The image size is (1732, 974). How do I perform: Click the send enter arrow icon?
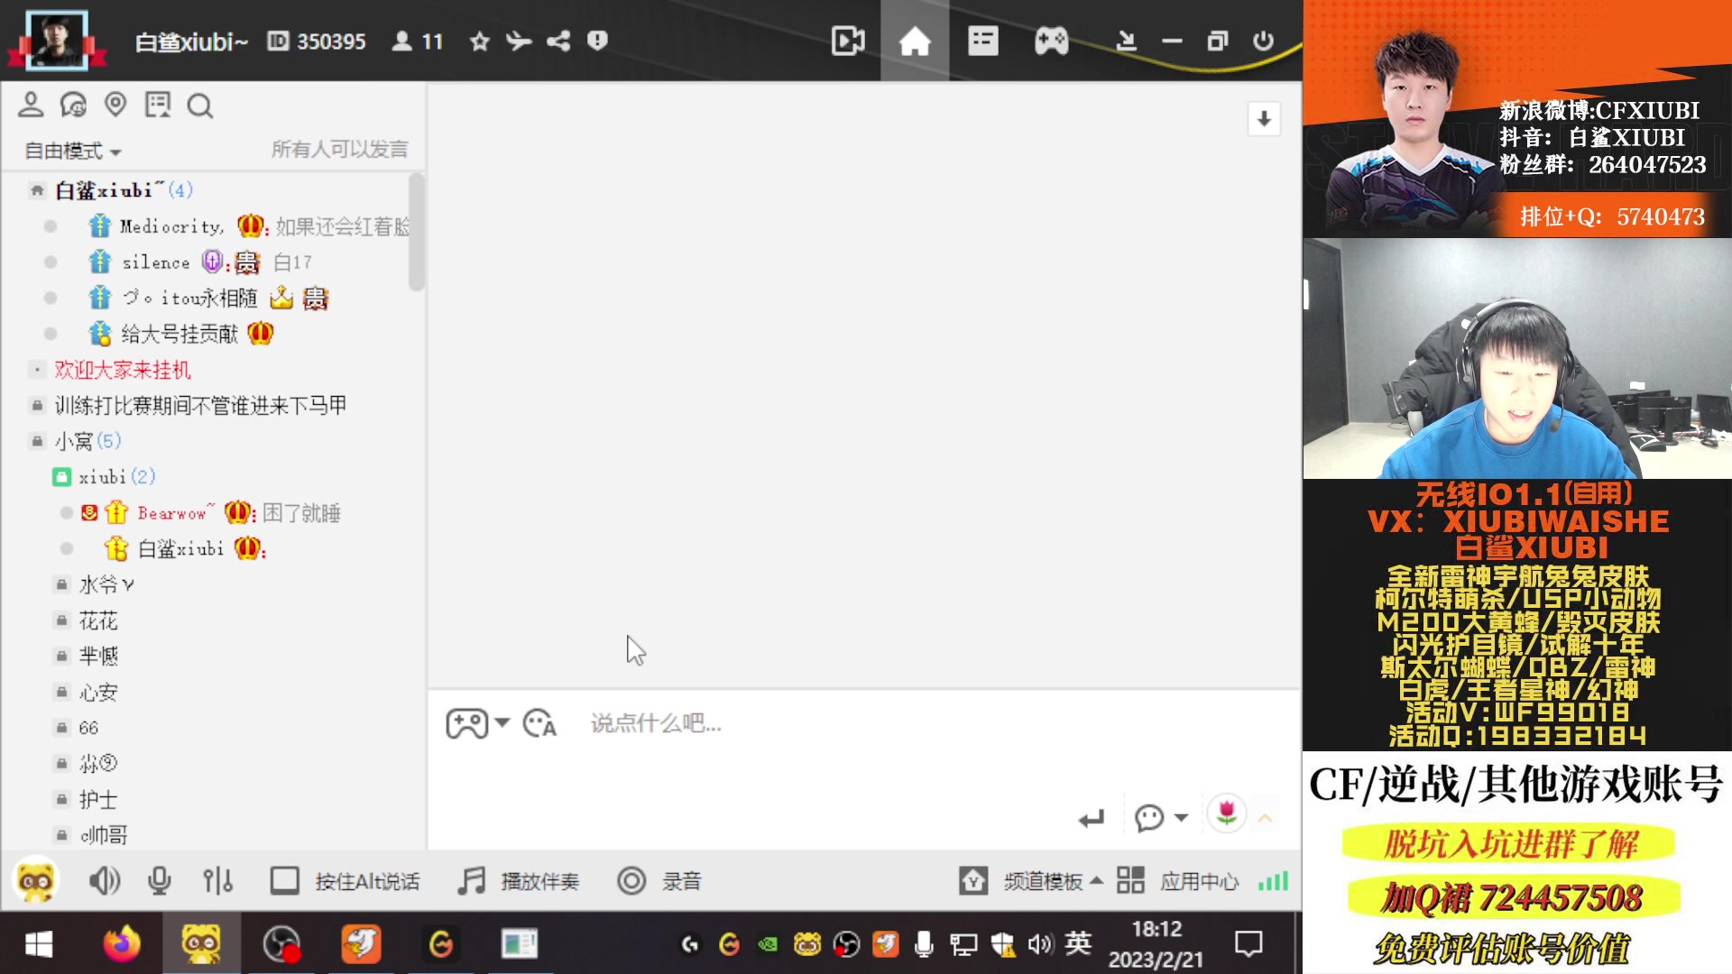click(1091, 819)
